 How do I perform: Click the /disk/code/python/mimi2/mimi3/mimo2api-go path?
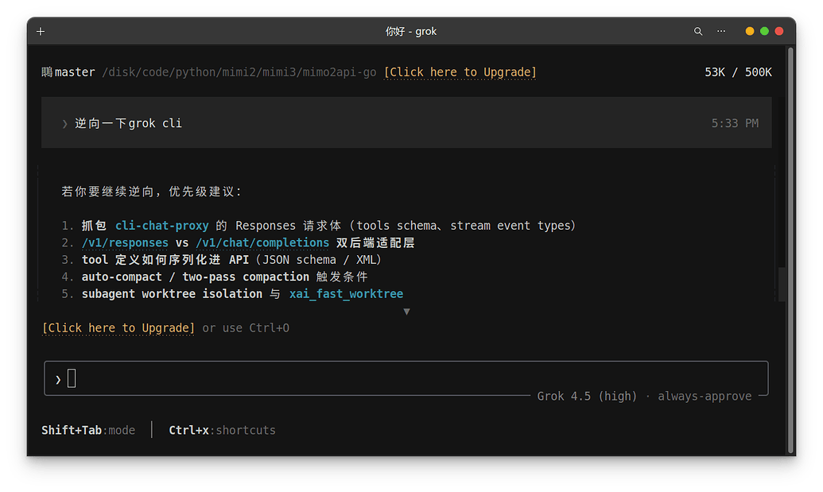click(x=239, y=72)
